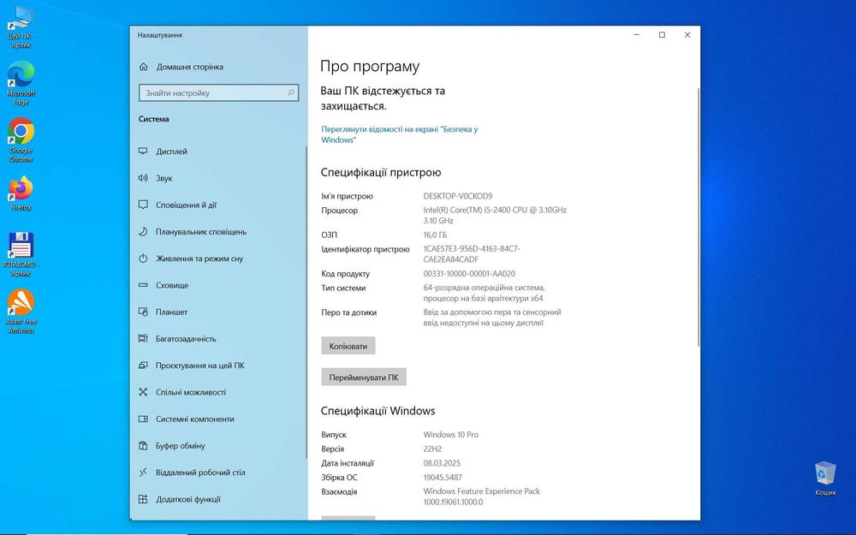Click the Віддалений робочий стіл icon

click(x=143, y=473)
